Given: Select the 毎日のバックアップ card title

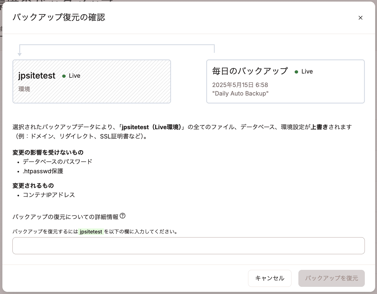Looking at the screenshot, I should pyautogui.click(x=250, y=71).
